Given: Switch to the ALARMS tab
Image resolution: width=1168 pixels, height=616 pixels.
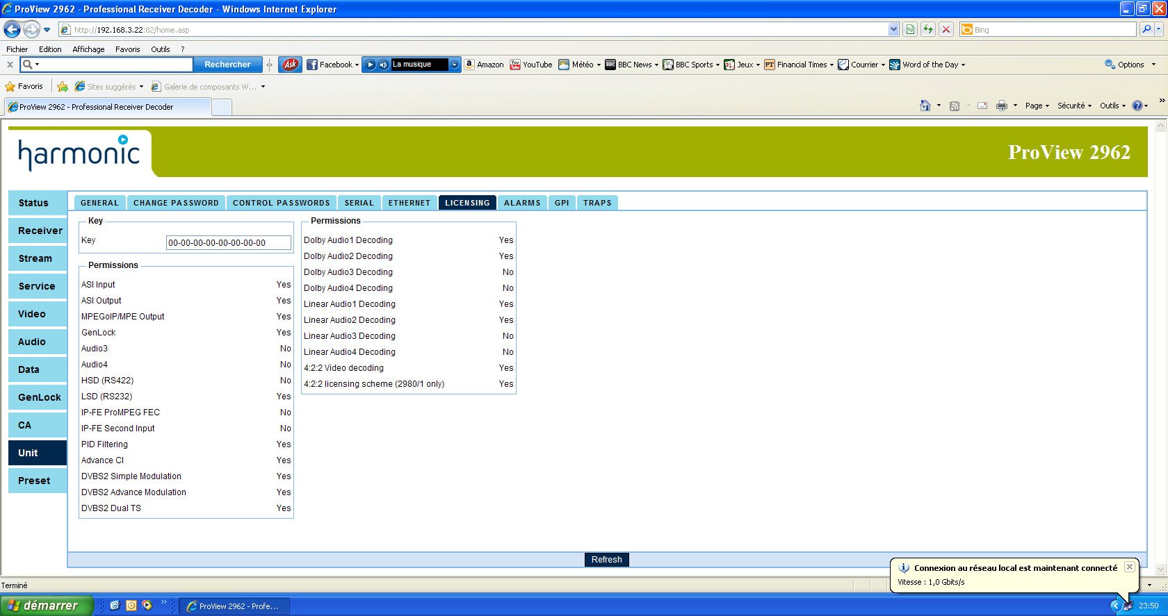Looking at the screenshot, I should (522, 203).
